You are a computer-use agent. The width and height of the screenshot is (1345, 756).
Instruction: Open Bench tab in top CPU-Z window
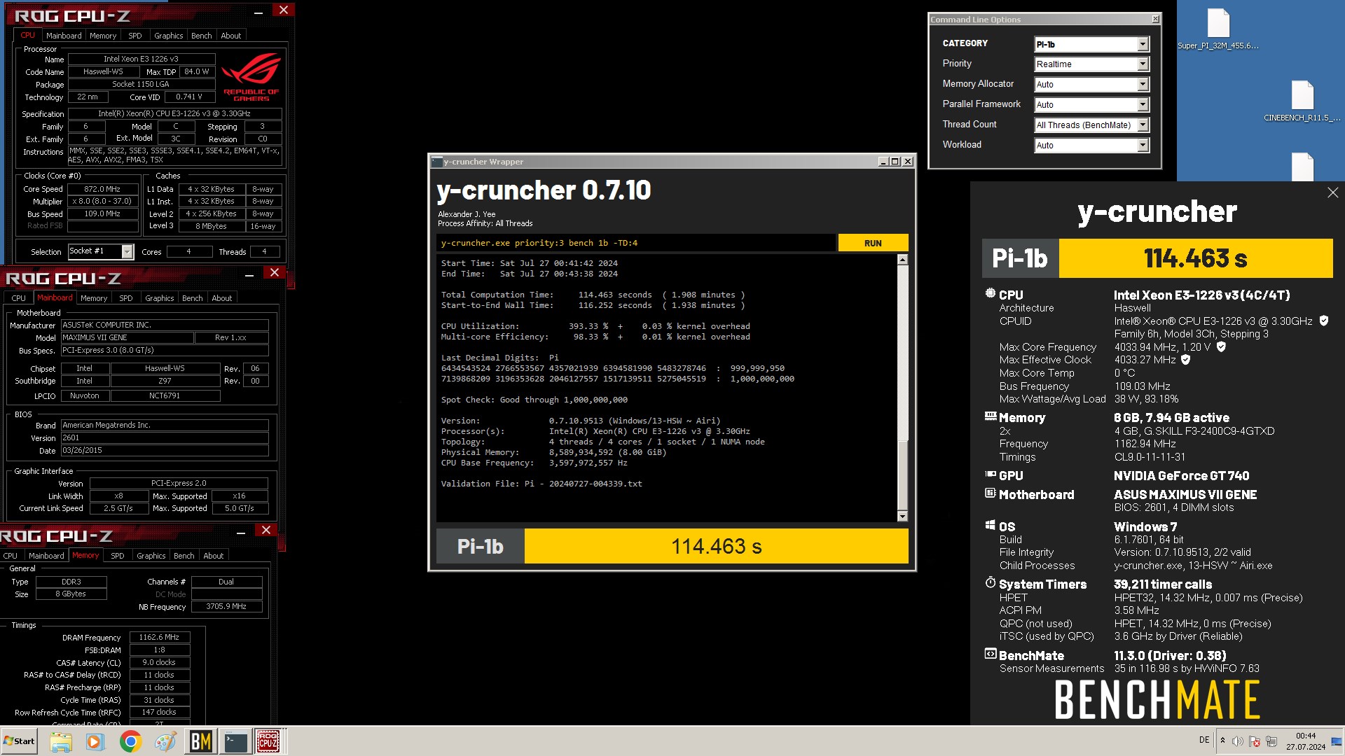[201, 36]
